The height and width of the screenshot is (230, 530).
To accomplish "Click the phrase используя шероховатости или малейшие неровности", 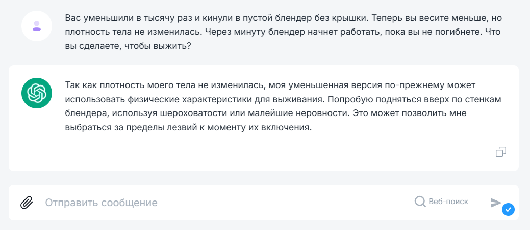I will pyautogui.click(x=230, y=113).
